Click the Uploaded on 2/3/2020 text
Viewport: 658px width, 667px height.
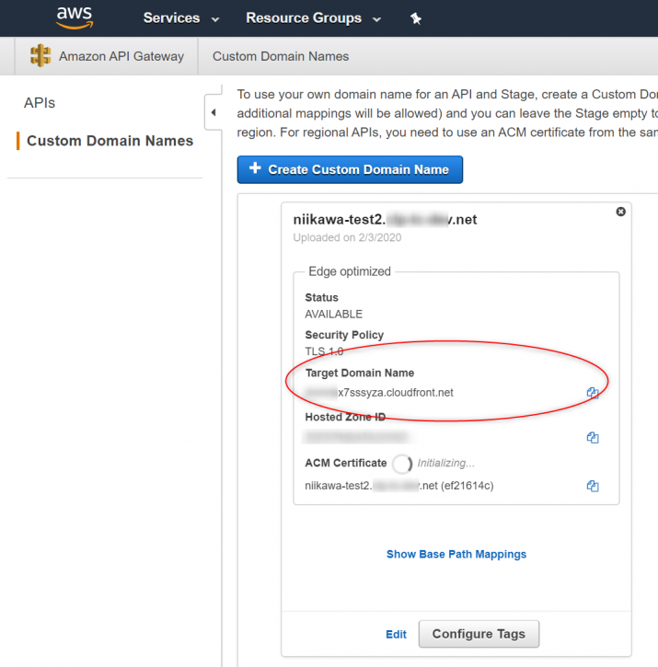click(347, 237)
